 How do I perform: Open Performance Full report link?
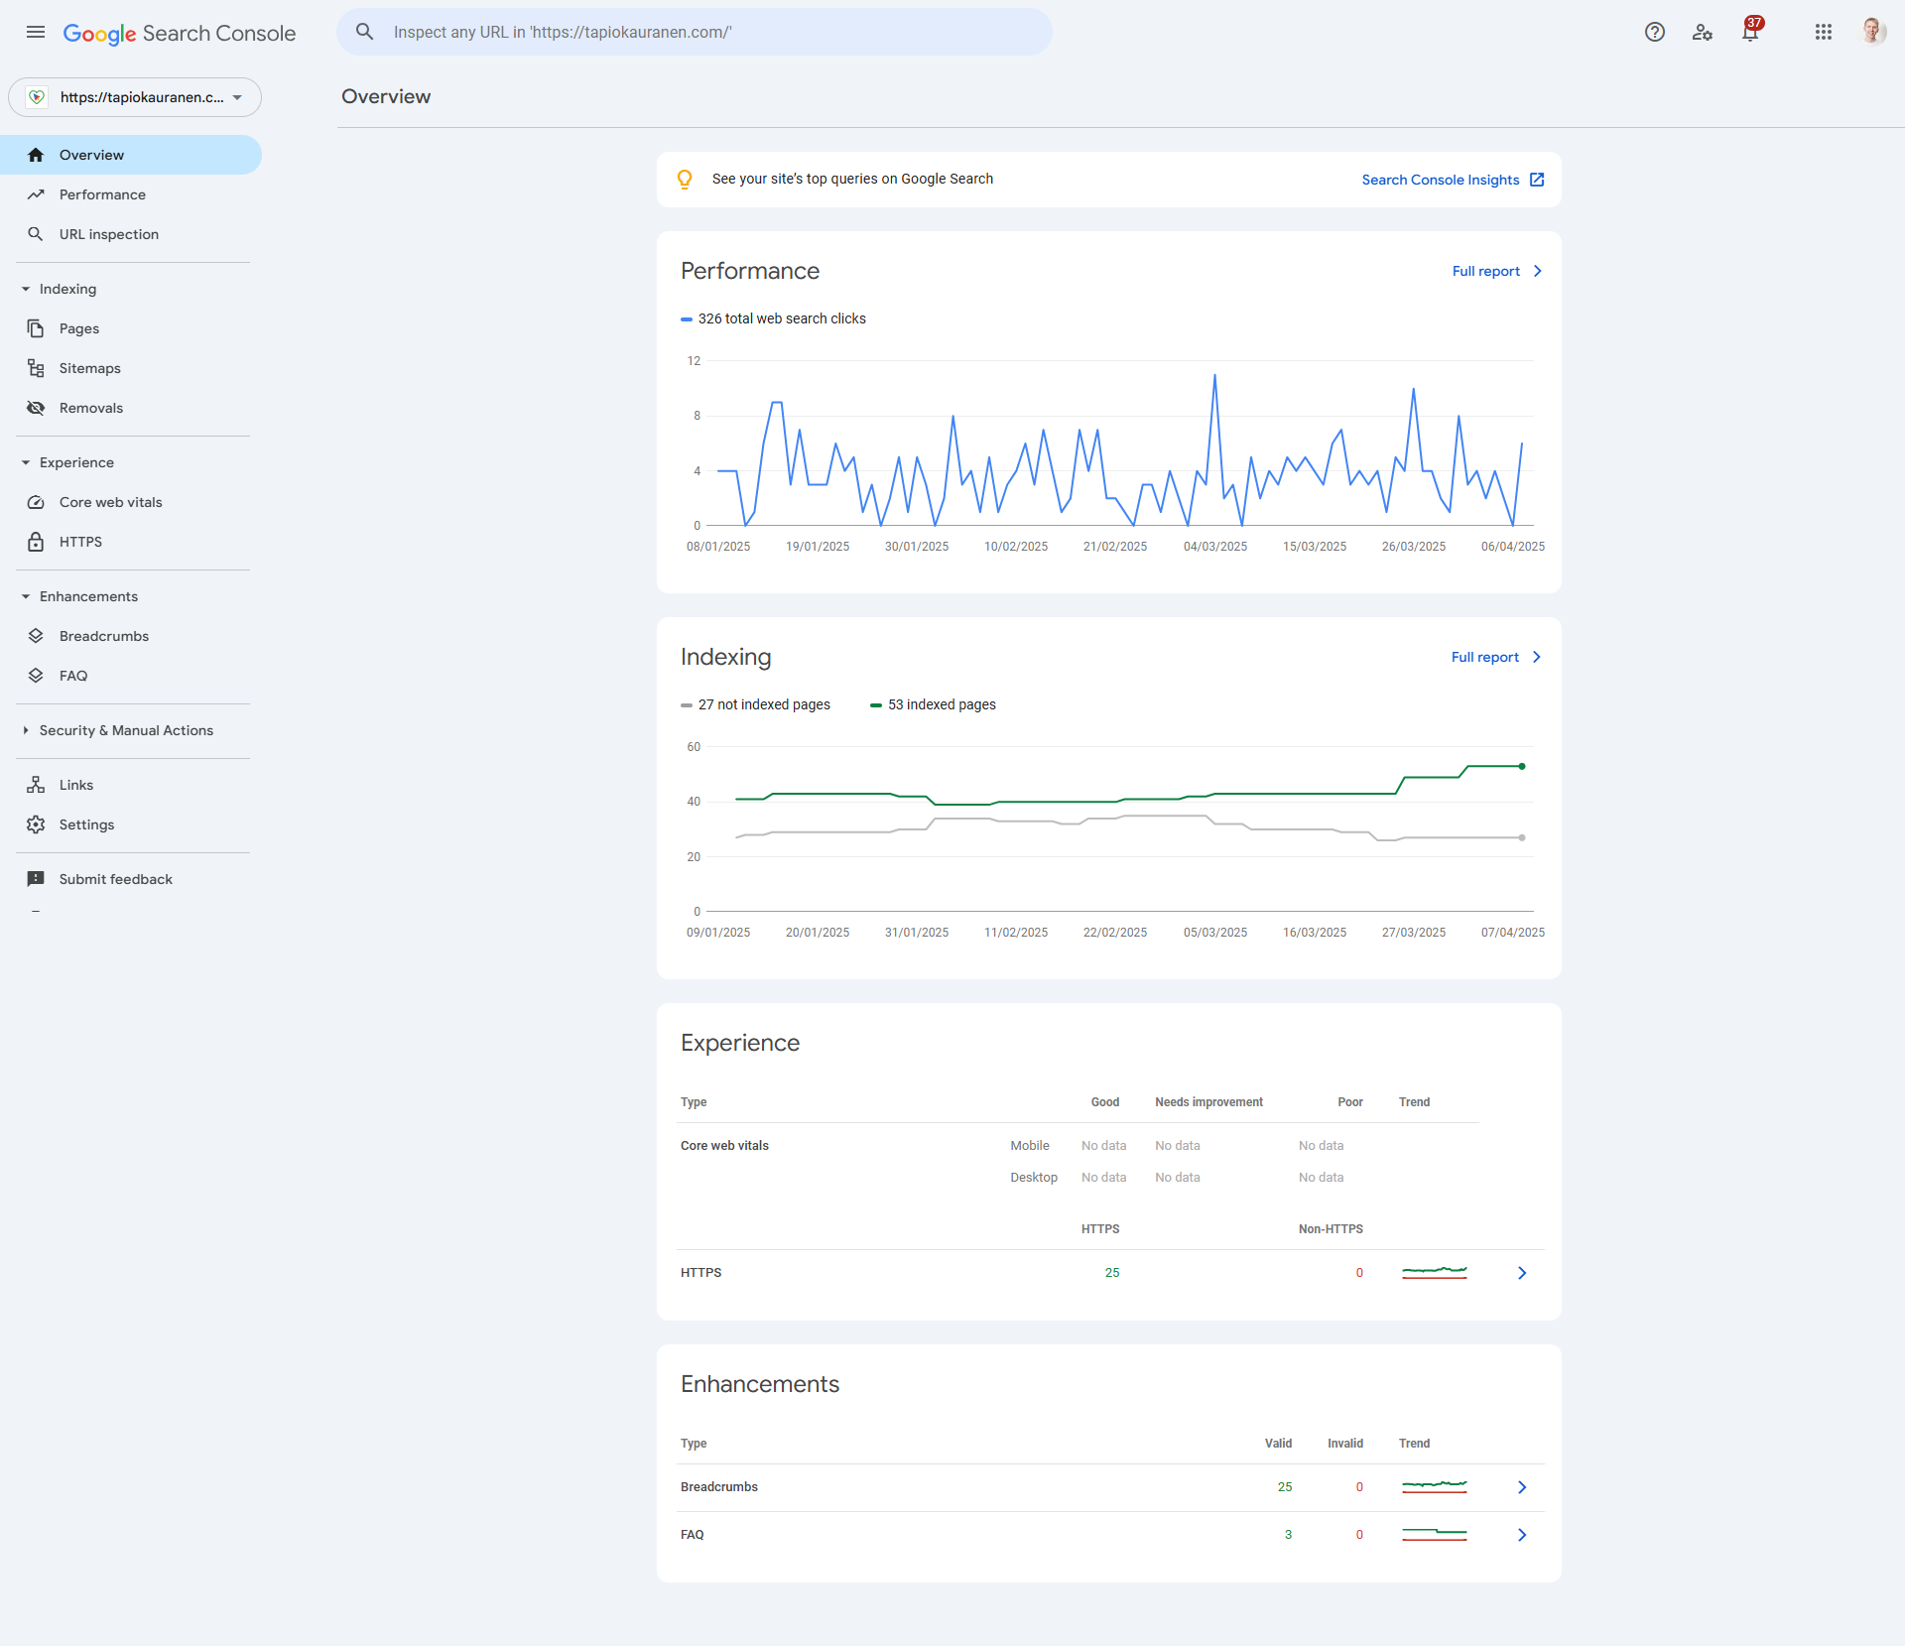1497,271
